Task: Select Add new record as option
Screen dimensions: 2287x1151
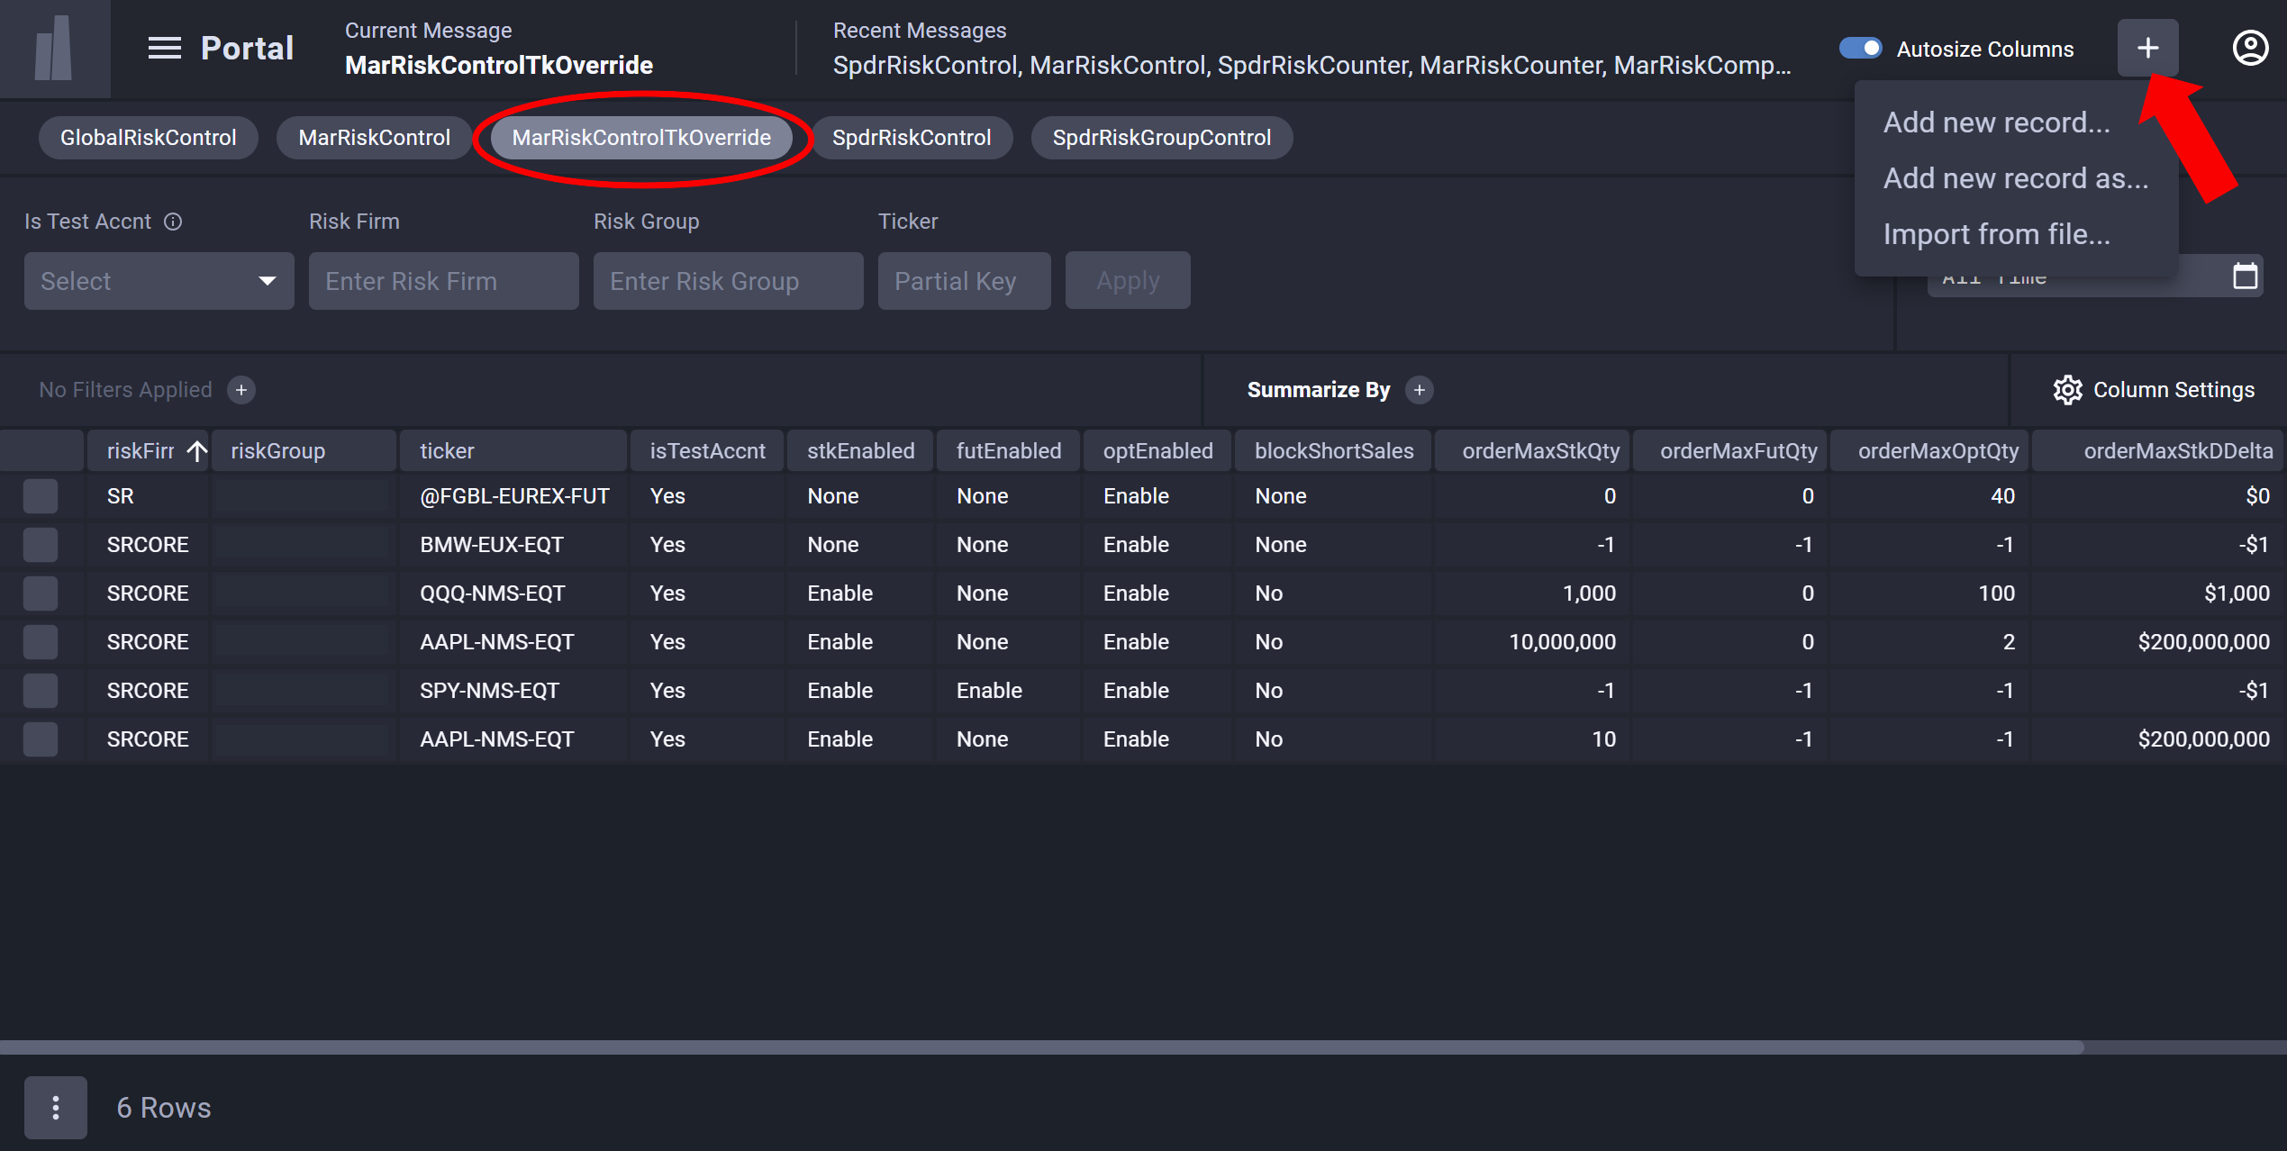Action: click(2016, 177)
